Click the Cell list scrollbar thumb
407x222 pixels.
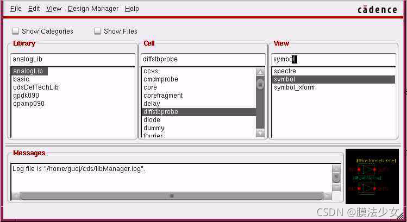pos(260,84)
